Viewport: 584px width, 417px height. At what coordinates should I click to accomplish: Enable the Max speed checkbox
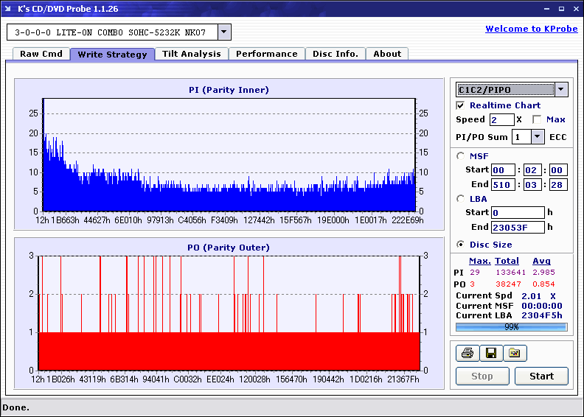click(x=537, y=119)
